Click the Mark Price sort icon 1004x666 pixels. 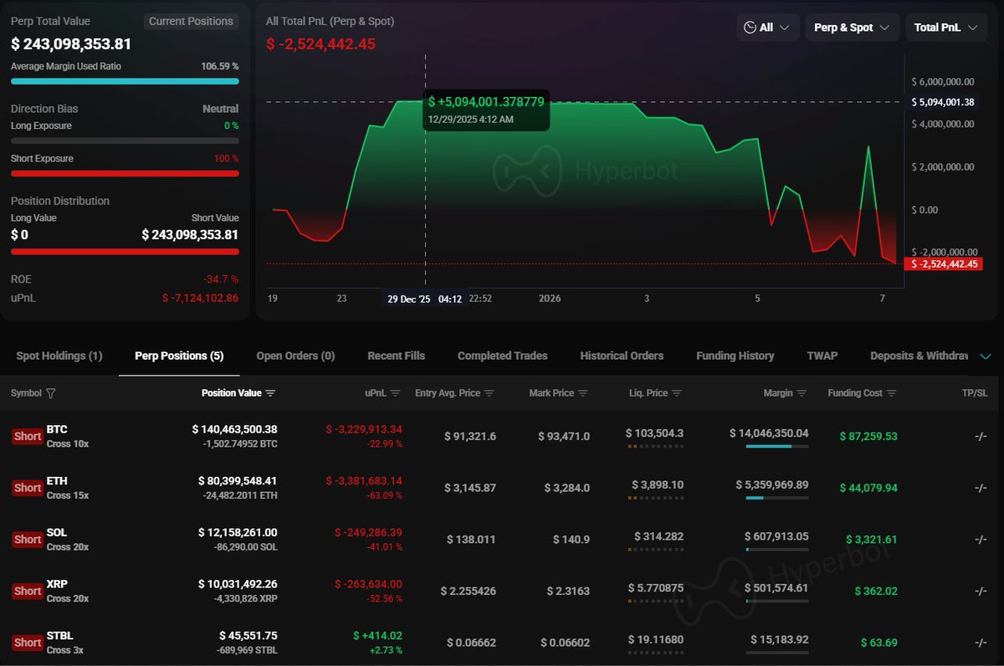[x=583, y=393]
